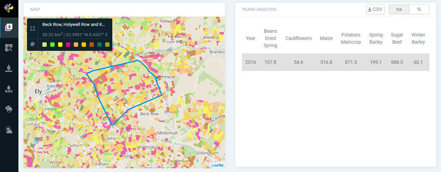Download the years analysis as CSV

coord(375,9)
